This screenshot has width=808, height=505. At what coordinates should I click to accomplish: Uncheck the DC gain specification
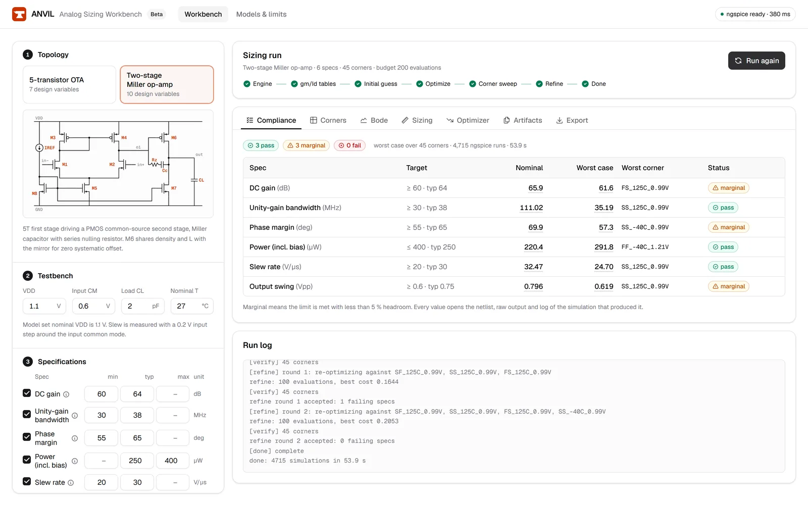(x=27, y=393)
